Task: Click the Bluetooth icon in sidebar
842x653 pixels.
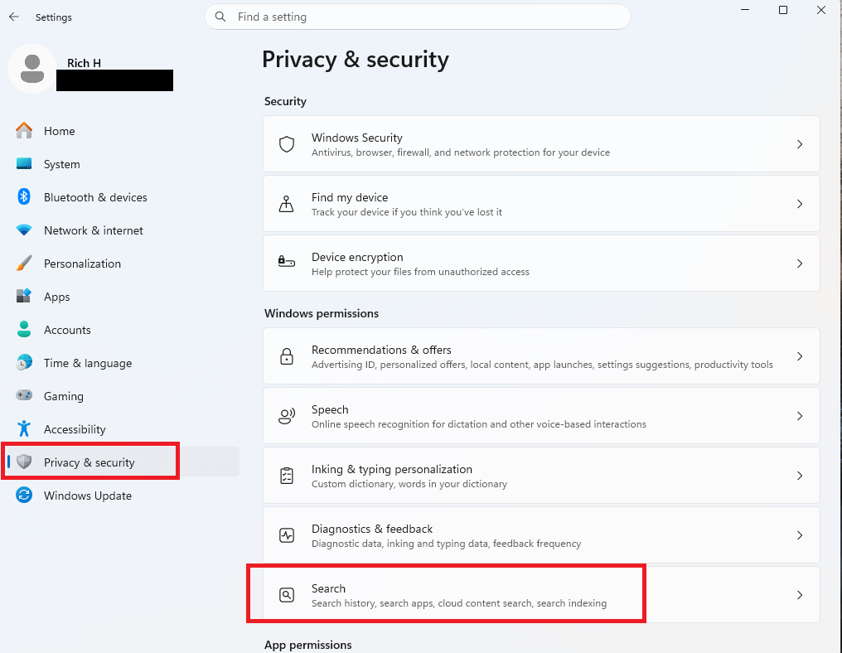Action: (24, 196)
